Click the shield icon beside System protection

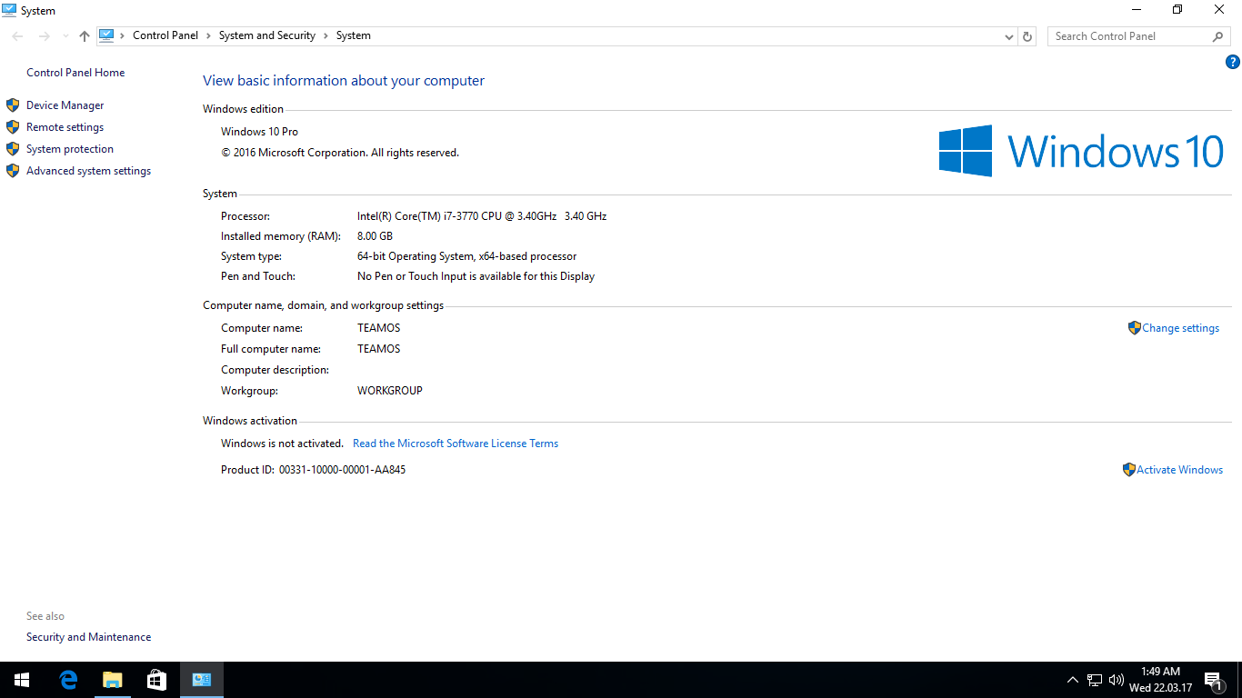pyautogui.click(x=13, y=149)
